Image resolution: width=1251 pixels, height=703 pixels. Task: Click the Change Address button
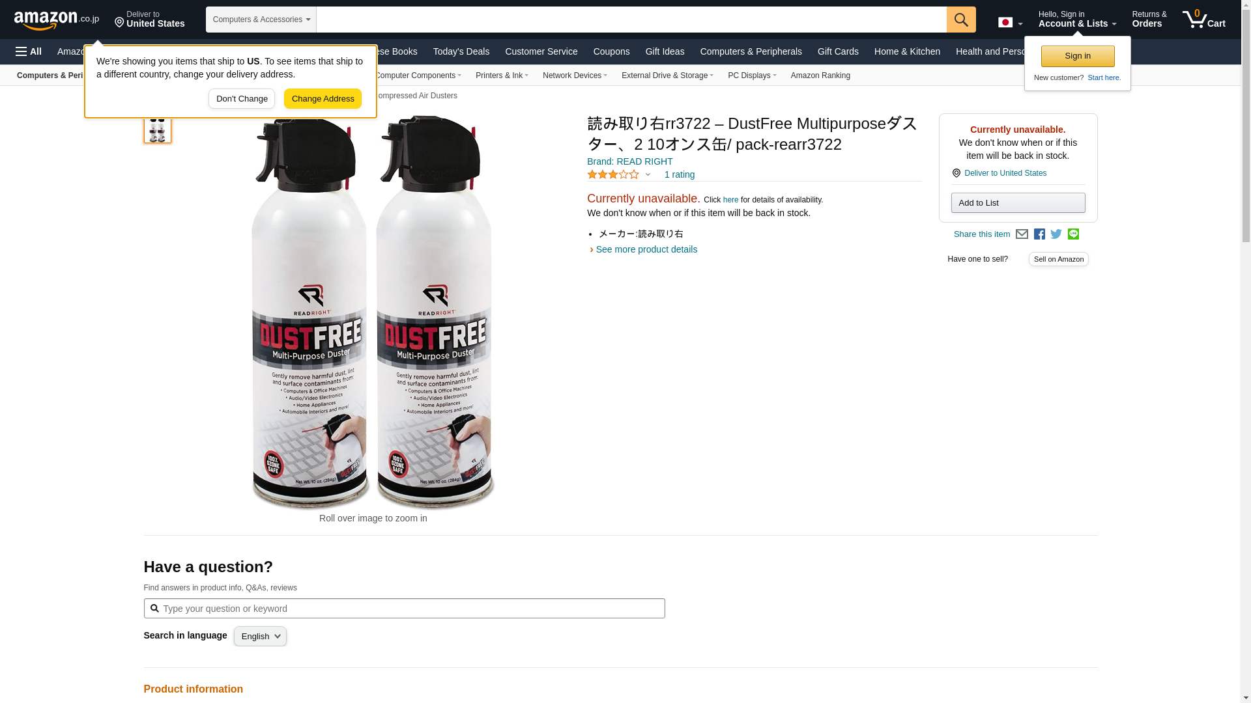pyautogui.click(x=323, y=99)
